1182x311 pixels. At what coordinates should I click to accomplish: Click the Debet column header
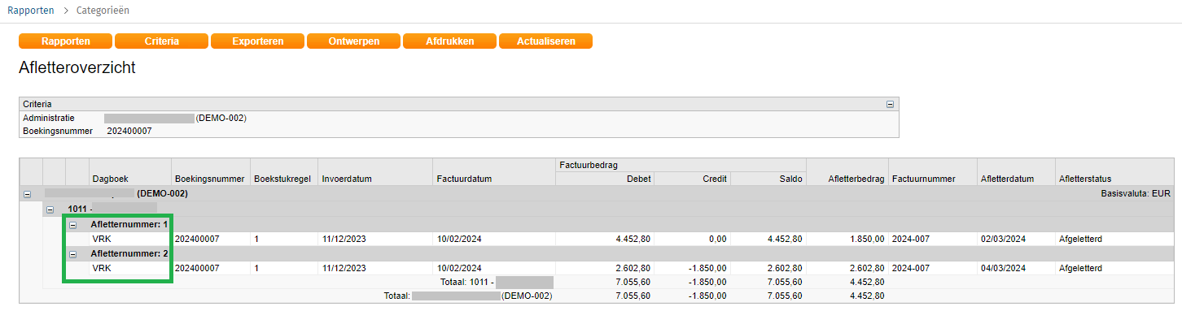click(638, 179)
